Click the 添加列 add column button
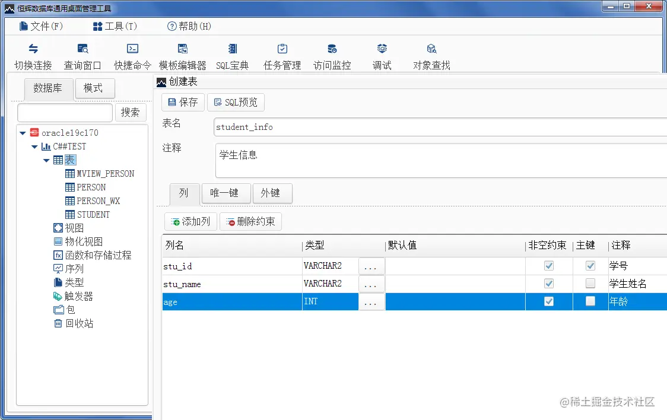The image size is (667, 420). [x=190, y=221]
